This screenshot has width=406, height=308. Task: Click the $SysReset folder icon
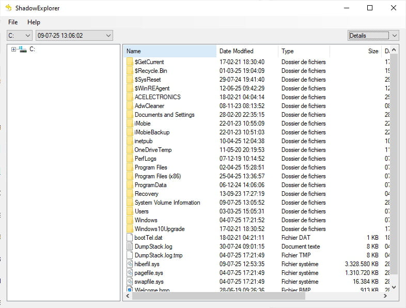(130, 80)
